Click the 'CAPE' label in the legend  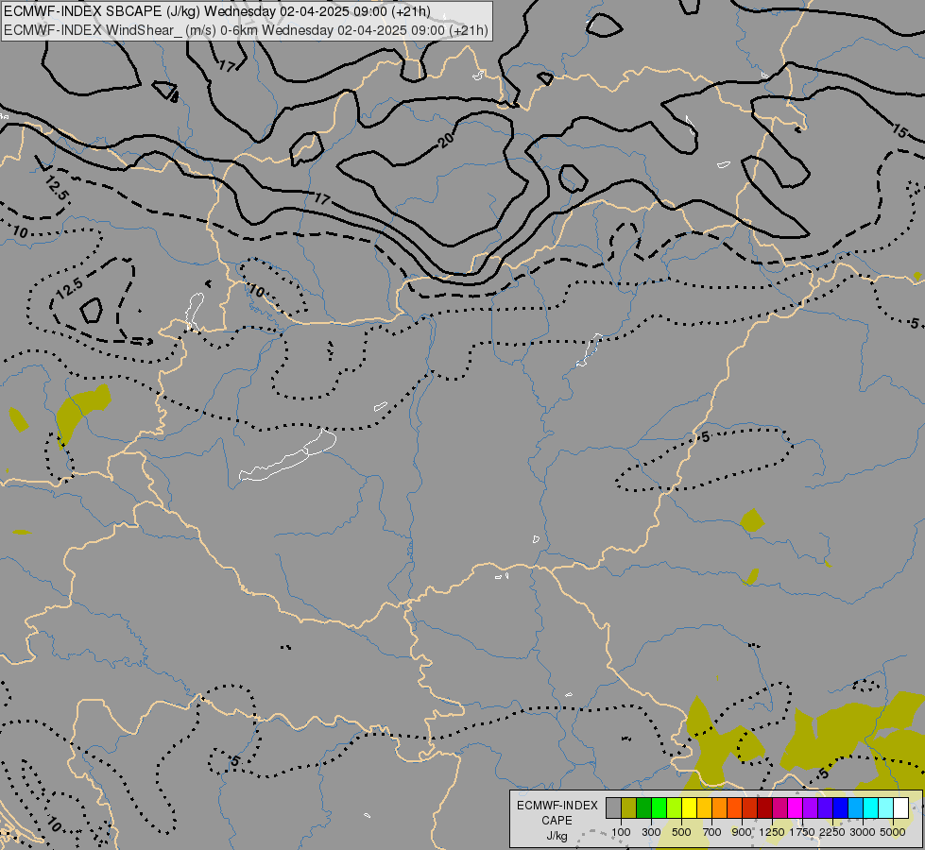click(557, 821)
